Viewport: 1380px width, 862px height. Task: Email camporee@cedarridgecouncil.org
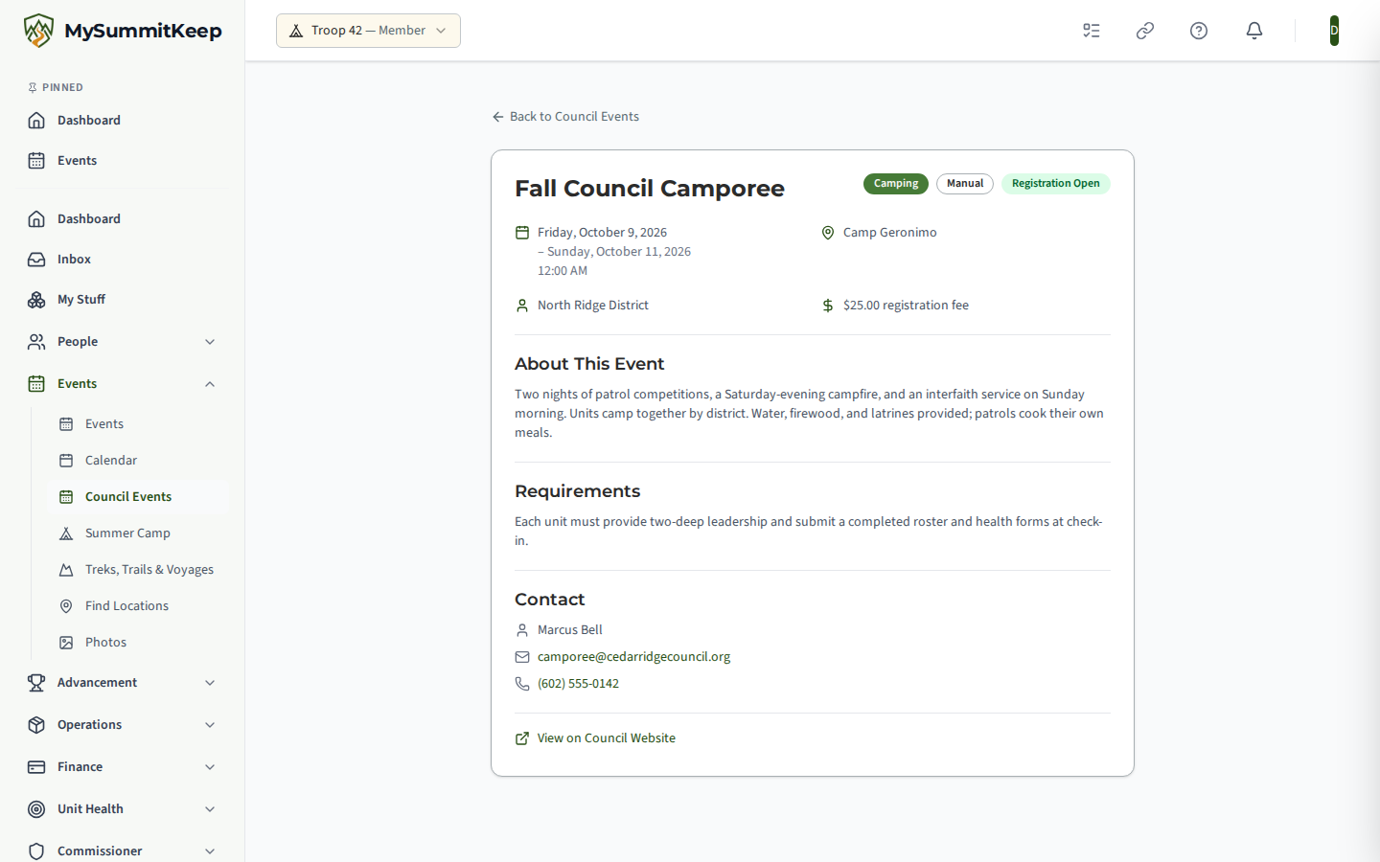pos(633,657)
